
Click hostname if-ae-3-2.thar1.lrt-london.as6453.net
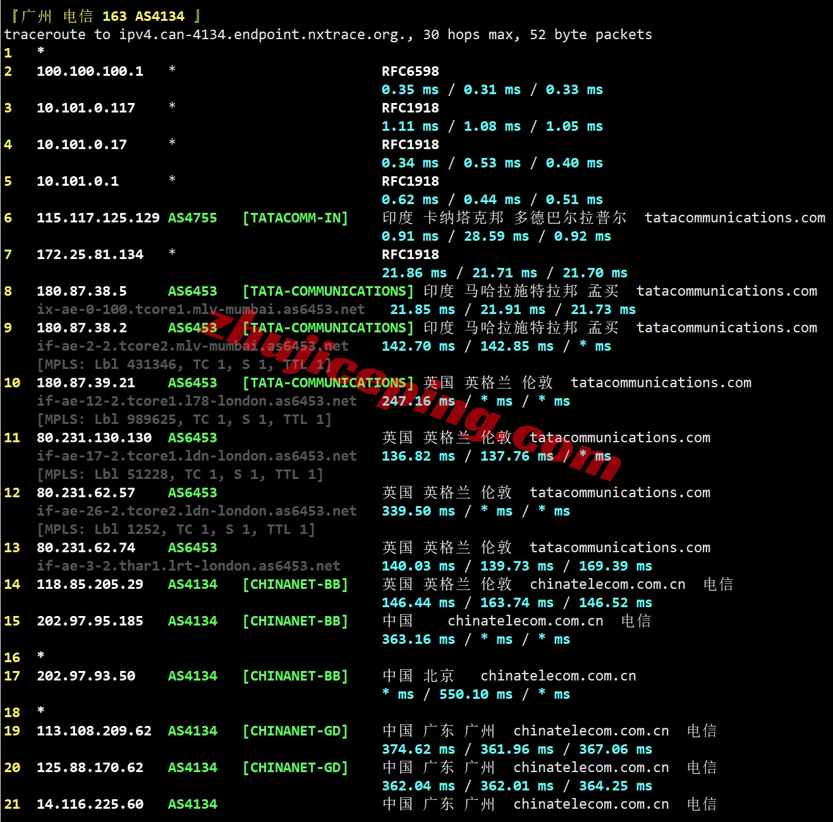[188, 566]
